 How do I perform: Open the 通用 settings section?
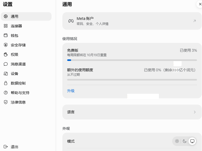click(x=26, y=16)
